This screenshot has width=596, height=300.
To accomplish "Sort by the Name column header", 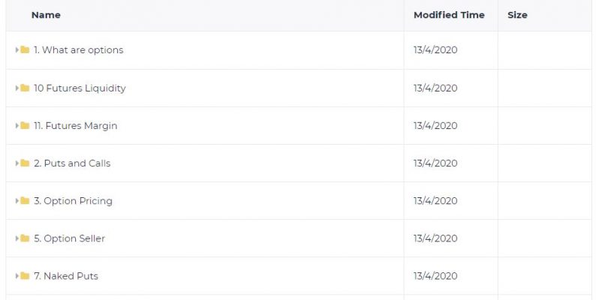I will [46, 15].
